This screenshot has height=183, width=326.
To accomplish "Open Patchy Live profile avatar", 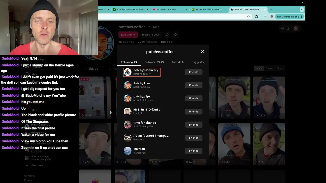I will (x=128, y=85).
